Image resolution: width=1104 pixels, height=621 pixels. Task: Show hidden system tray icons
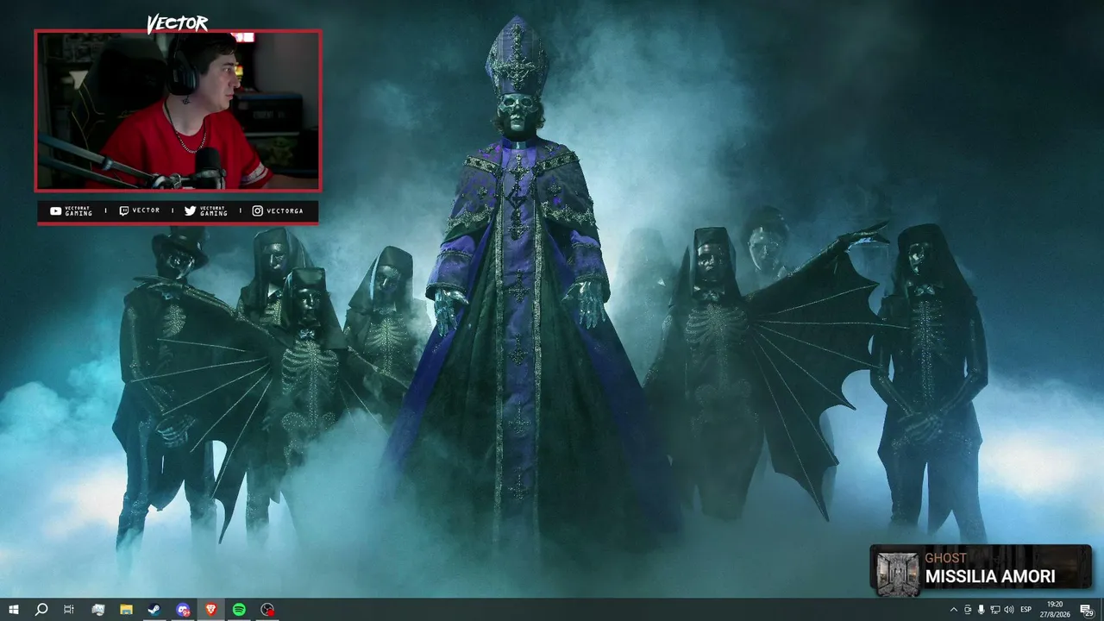tap(954, 610)
